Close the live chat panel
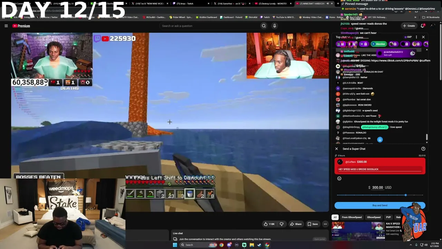 click(x=423, y=37)
